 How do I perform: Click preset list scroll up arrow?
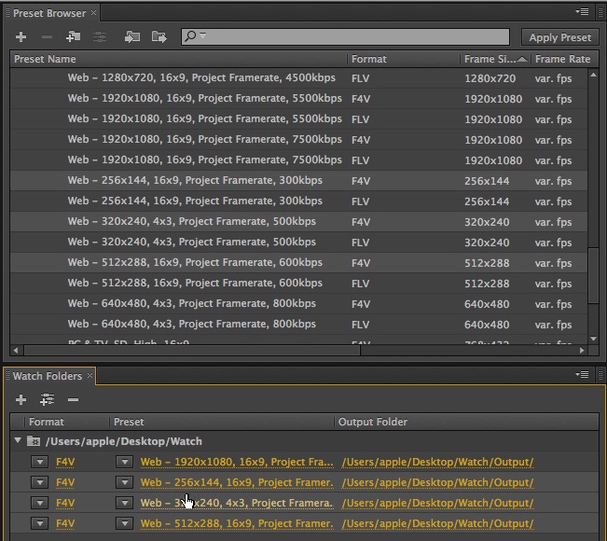coord(593,75)
